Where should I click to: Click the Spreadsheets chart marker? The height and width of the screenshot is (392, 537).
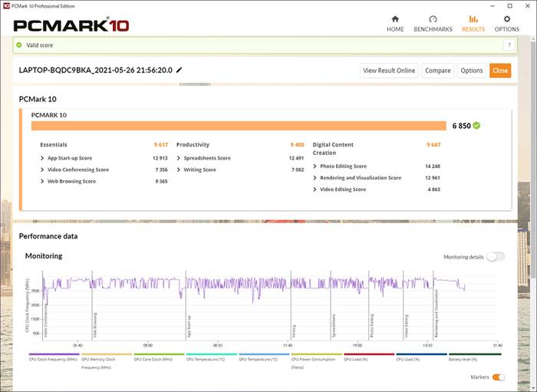pos(331,306)
